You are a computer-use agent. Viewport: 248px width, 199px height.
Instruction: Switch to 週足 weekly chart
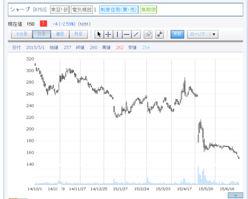click(60, 34)
